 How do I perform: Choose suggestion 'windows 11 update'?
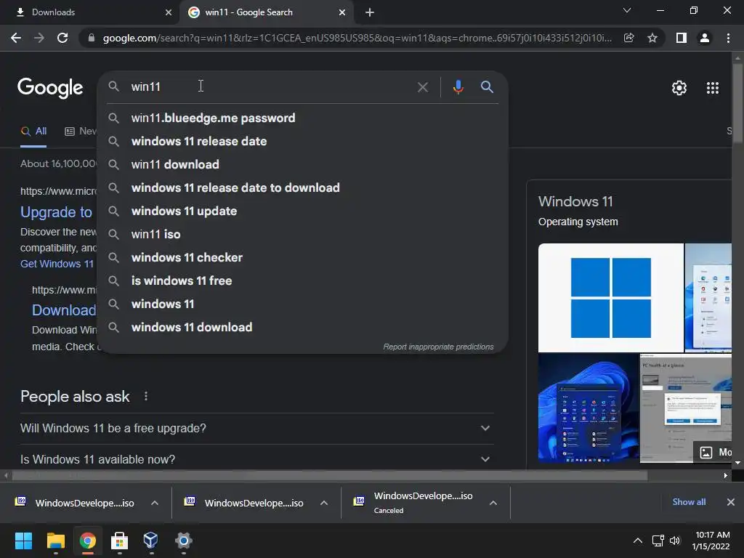pyautogui.click(x=303, y=211)
